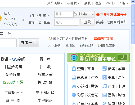
Task: Click the 登录 login button
Action: pyautogui.click(x=87, y=22)
